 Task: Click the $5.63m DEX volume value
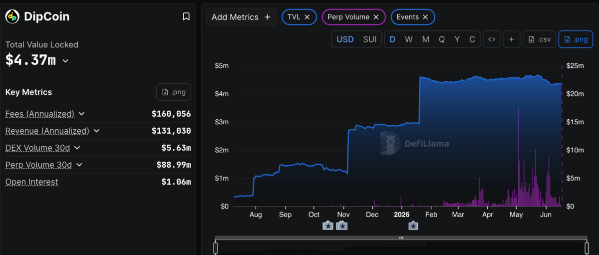176,148
